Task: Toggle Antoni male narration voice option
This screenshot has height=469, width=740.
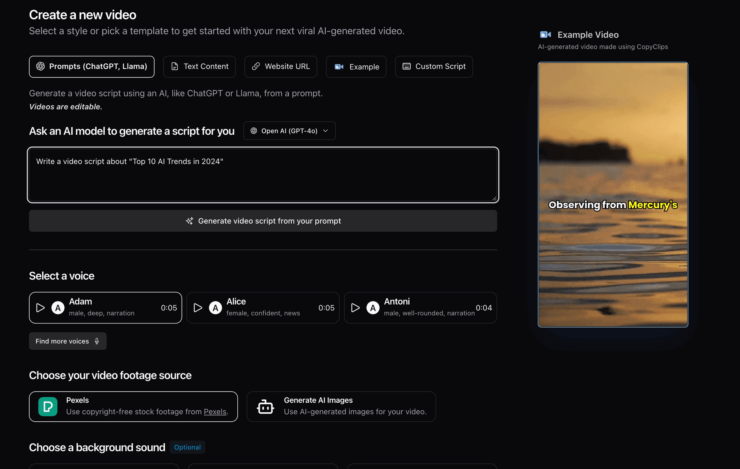Action: coord(420,307)
